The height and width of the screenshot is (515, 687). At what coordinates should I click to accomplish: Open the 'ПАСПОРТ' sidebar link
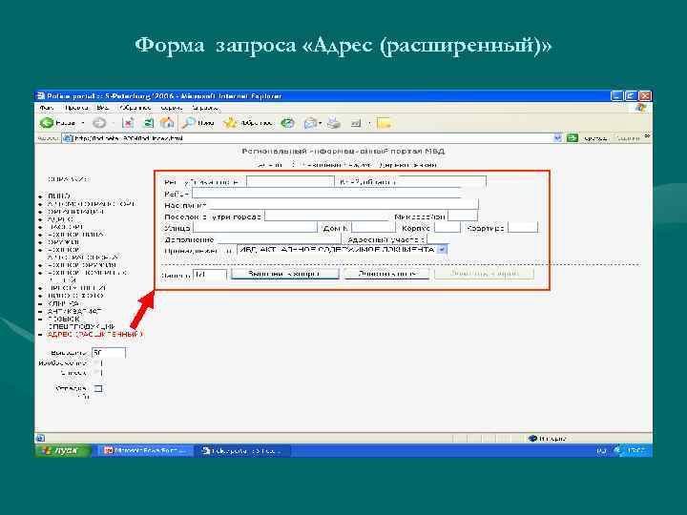coord(65,227)
